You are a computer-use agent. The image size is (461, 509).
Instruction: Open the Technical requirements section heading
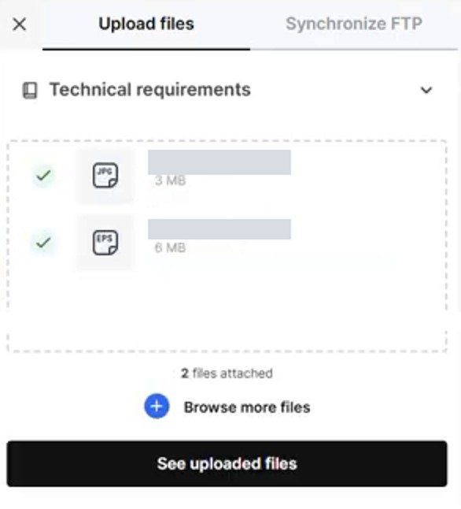pos(149,90)
